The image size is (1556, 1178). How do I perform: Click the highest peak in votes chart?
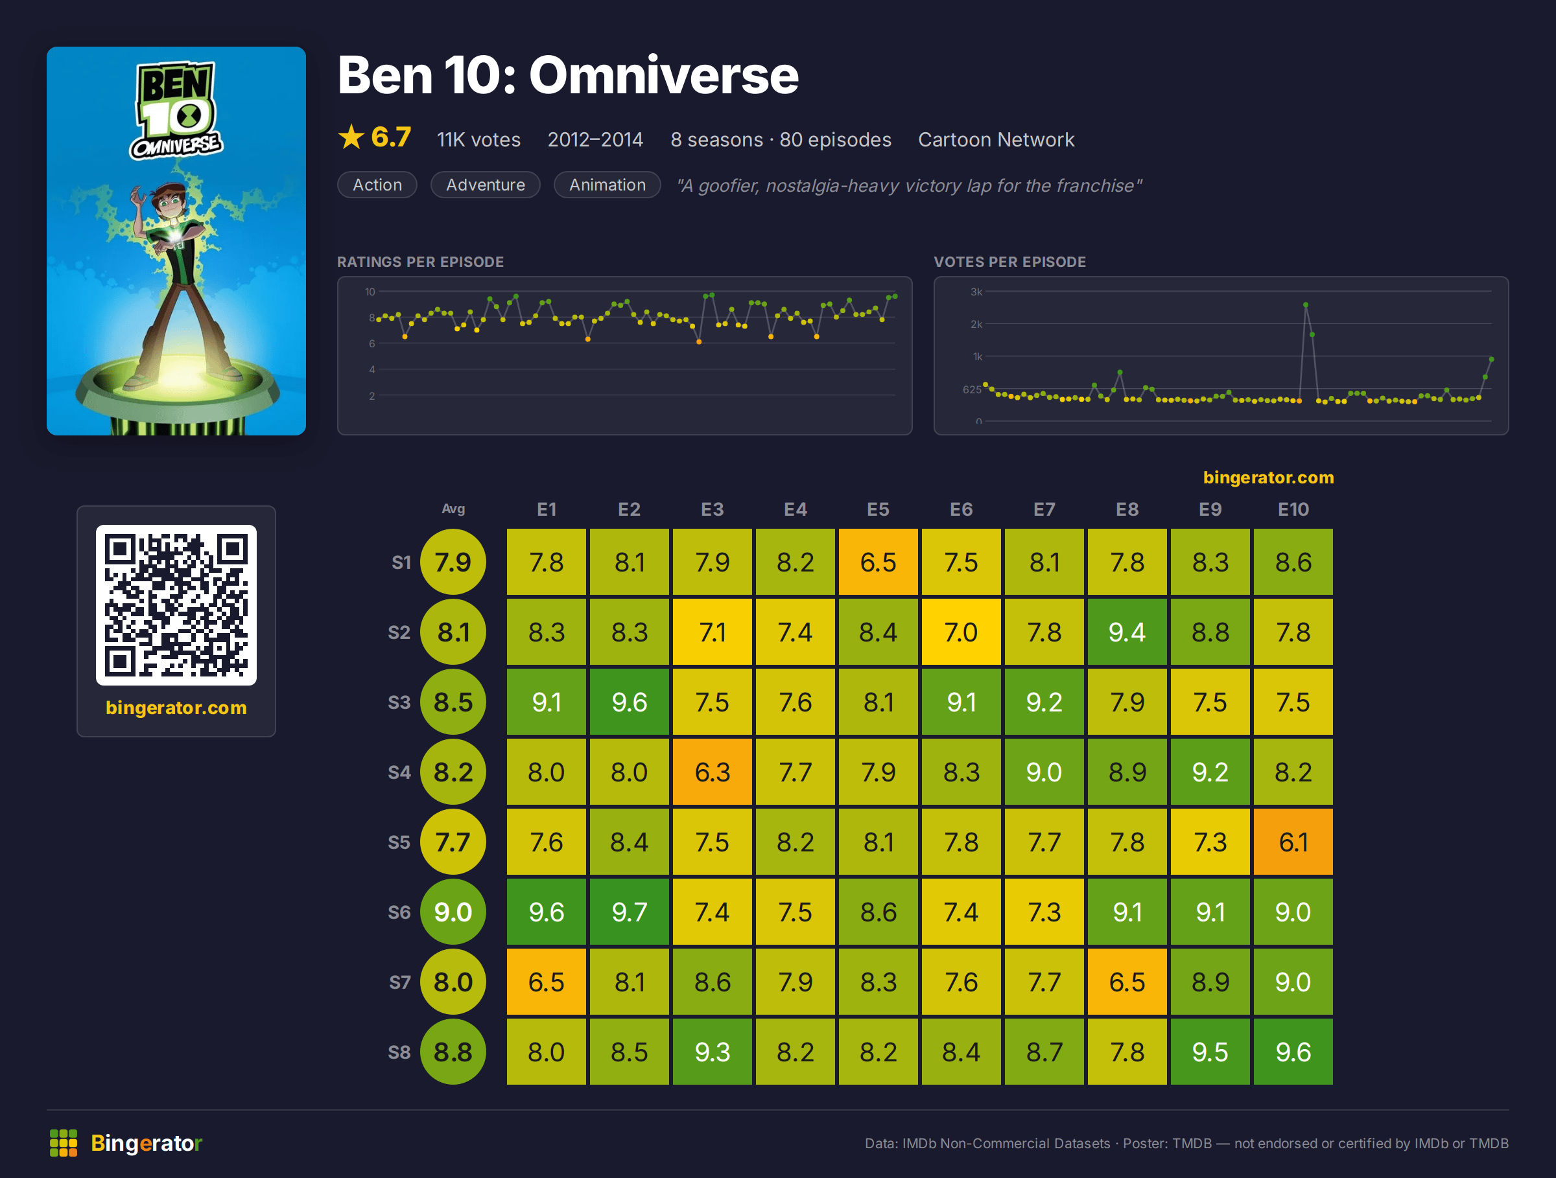[1306, 305]
